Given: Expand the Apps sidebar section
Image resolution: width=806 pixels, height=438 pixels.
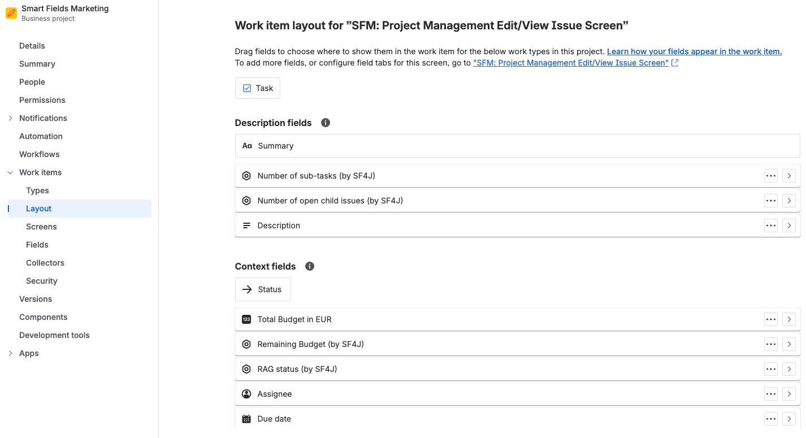Looking at the screenshot, I should (x=10, y=353).
